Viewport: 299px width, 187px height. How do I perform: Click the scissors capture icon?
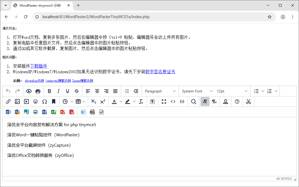point(249,102)
